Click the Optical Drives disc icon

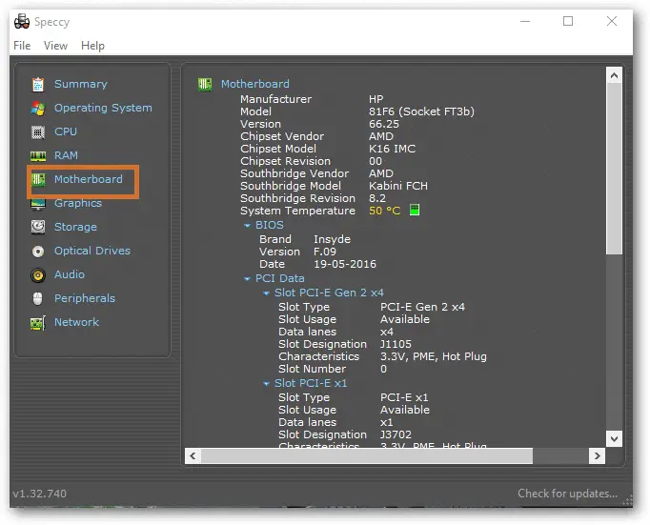point(38,252)
